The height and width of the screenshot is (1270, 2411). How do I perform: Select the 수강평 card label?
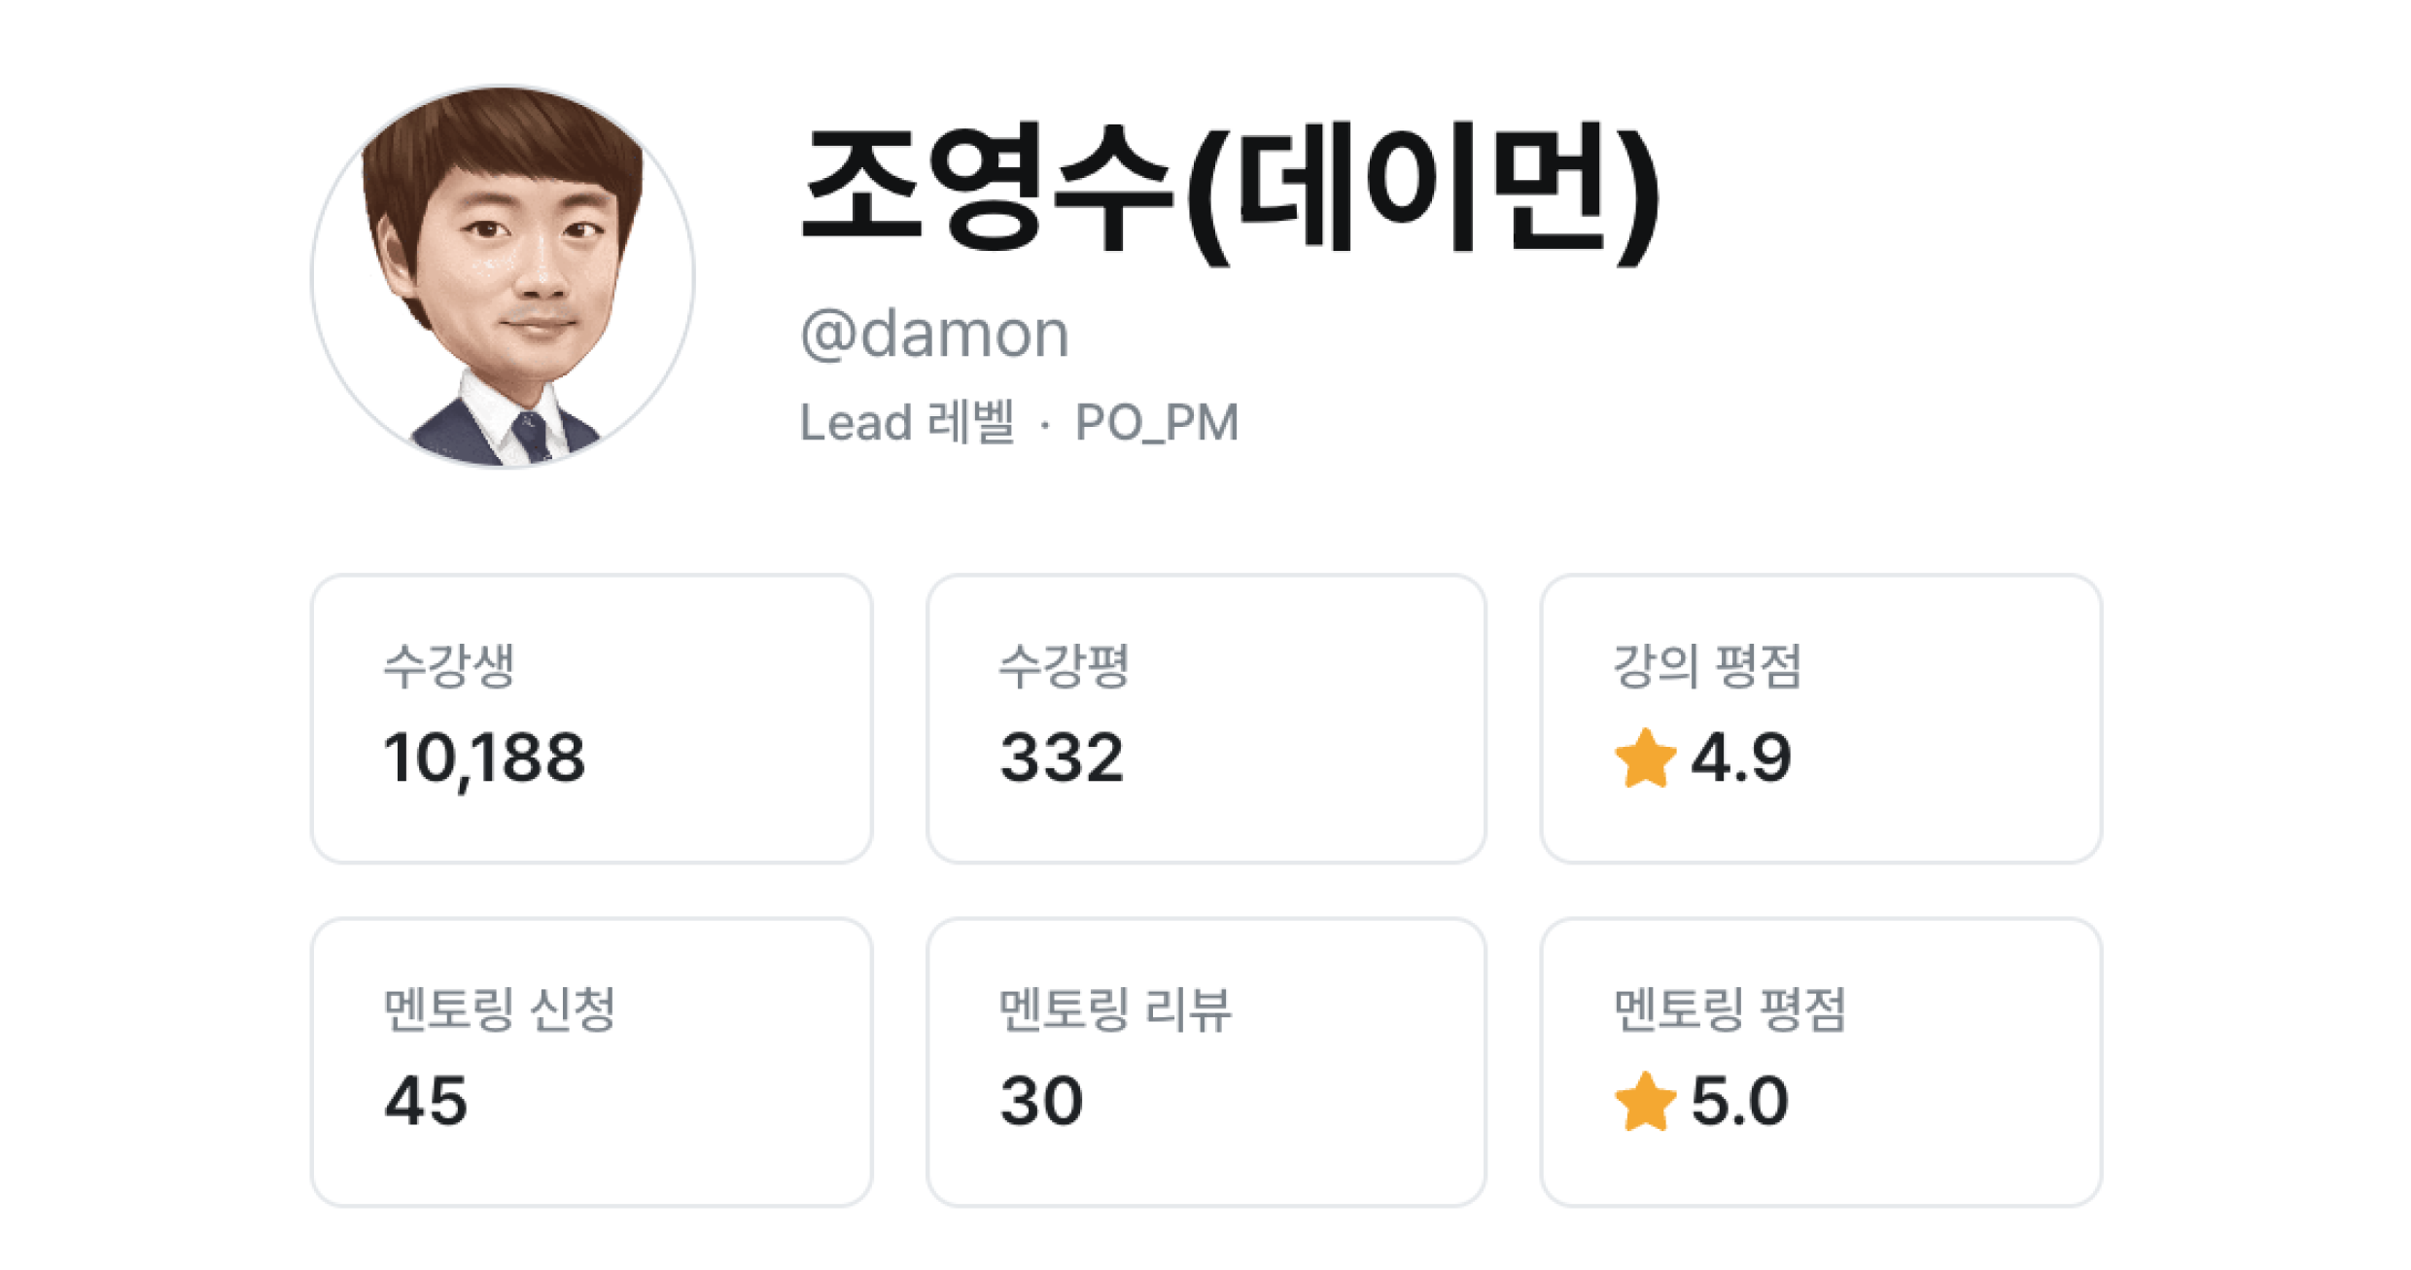(x=1064, y=666)
